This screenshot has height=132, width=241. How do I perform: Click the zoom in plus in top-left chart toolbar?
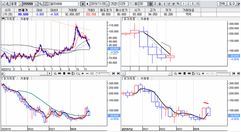(x=82, y=73)
